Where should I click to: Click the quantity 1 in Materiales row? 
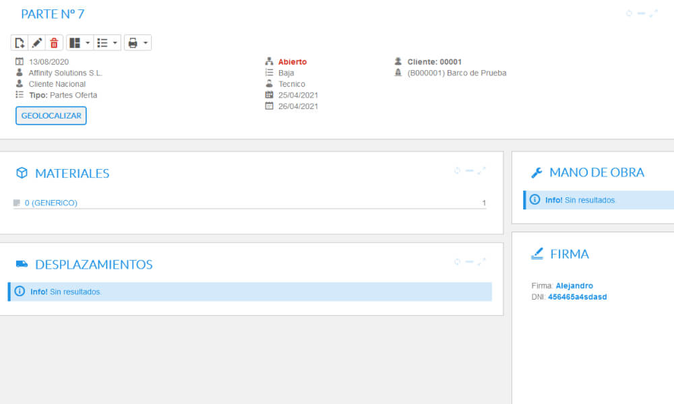click(x=484, y=203)
